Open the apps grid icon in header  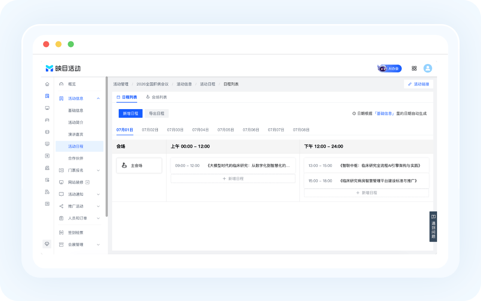click(414, 68)
